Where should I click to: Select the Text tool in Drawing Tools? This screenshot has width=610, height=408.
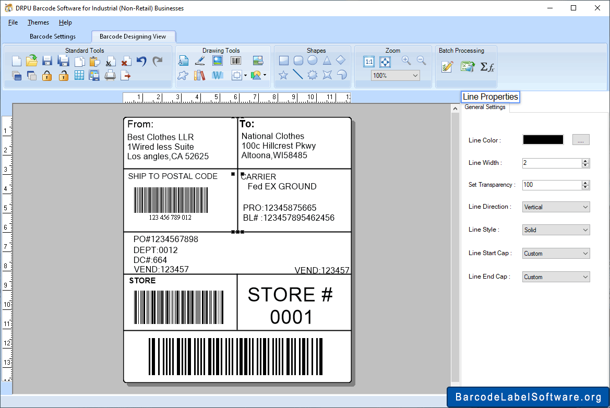pyautogui.click(x=183, y=61)
